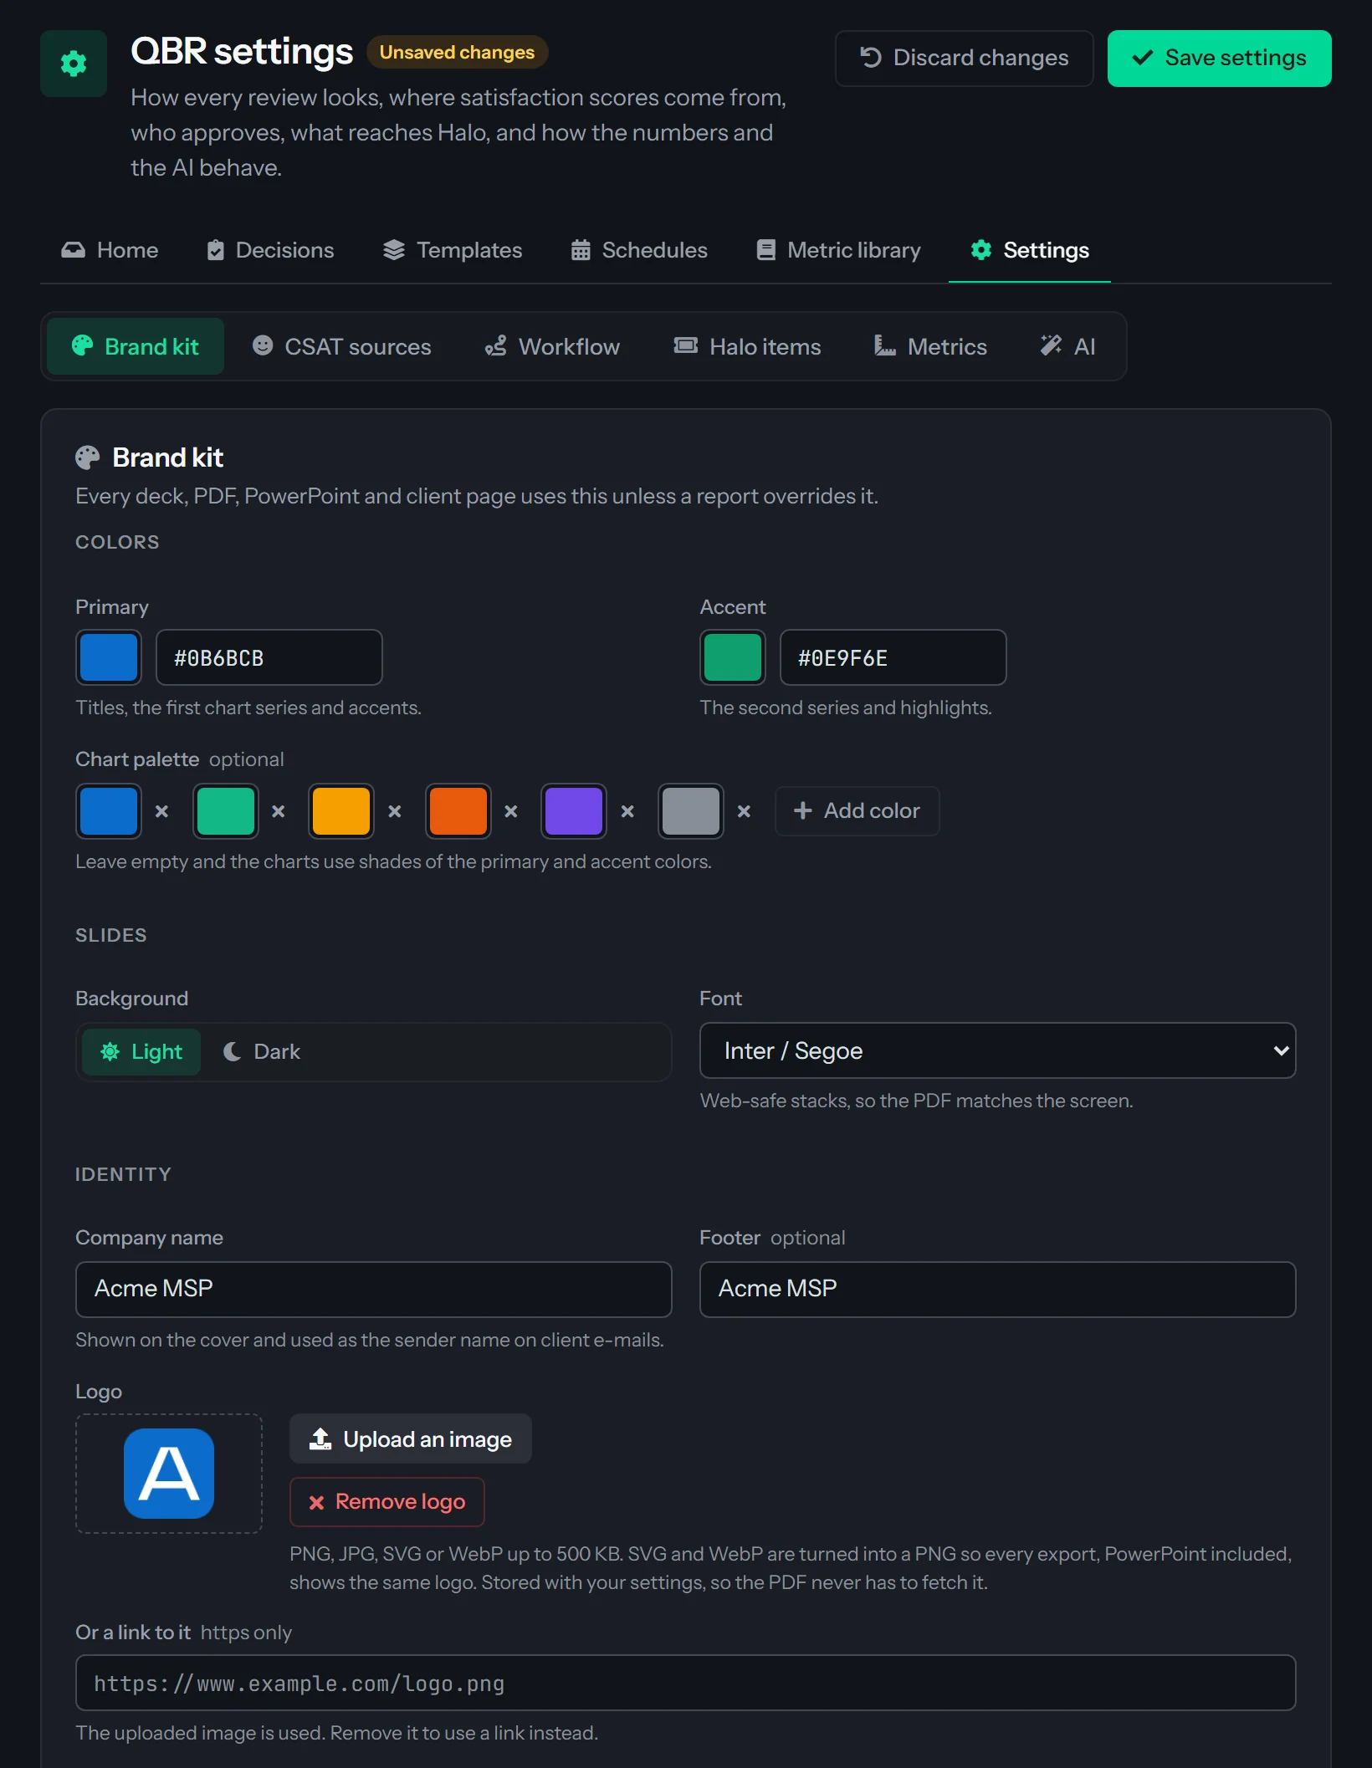
Task: Click the Unsaved changes badge
Action: [x=457, y=52]
